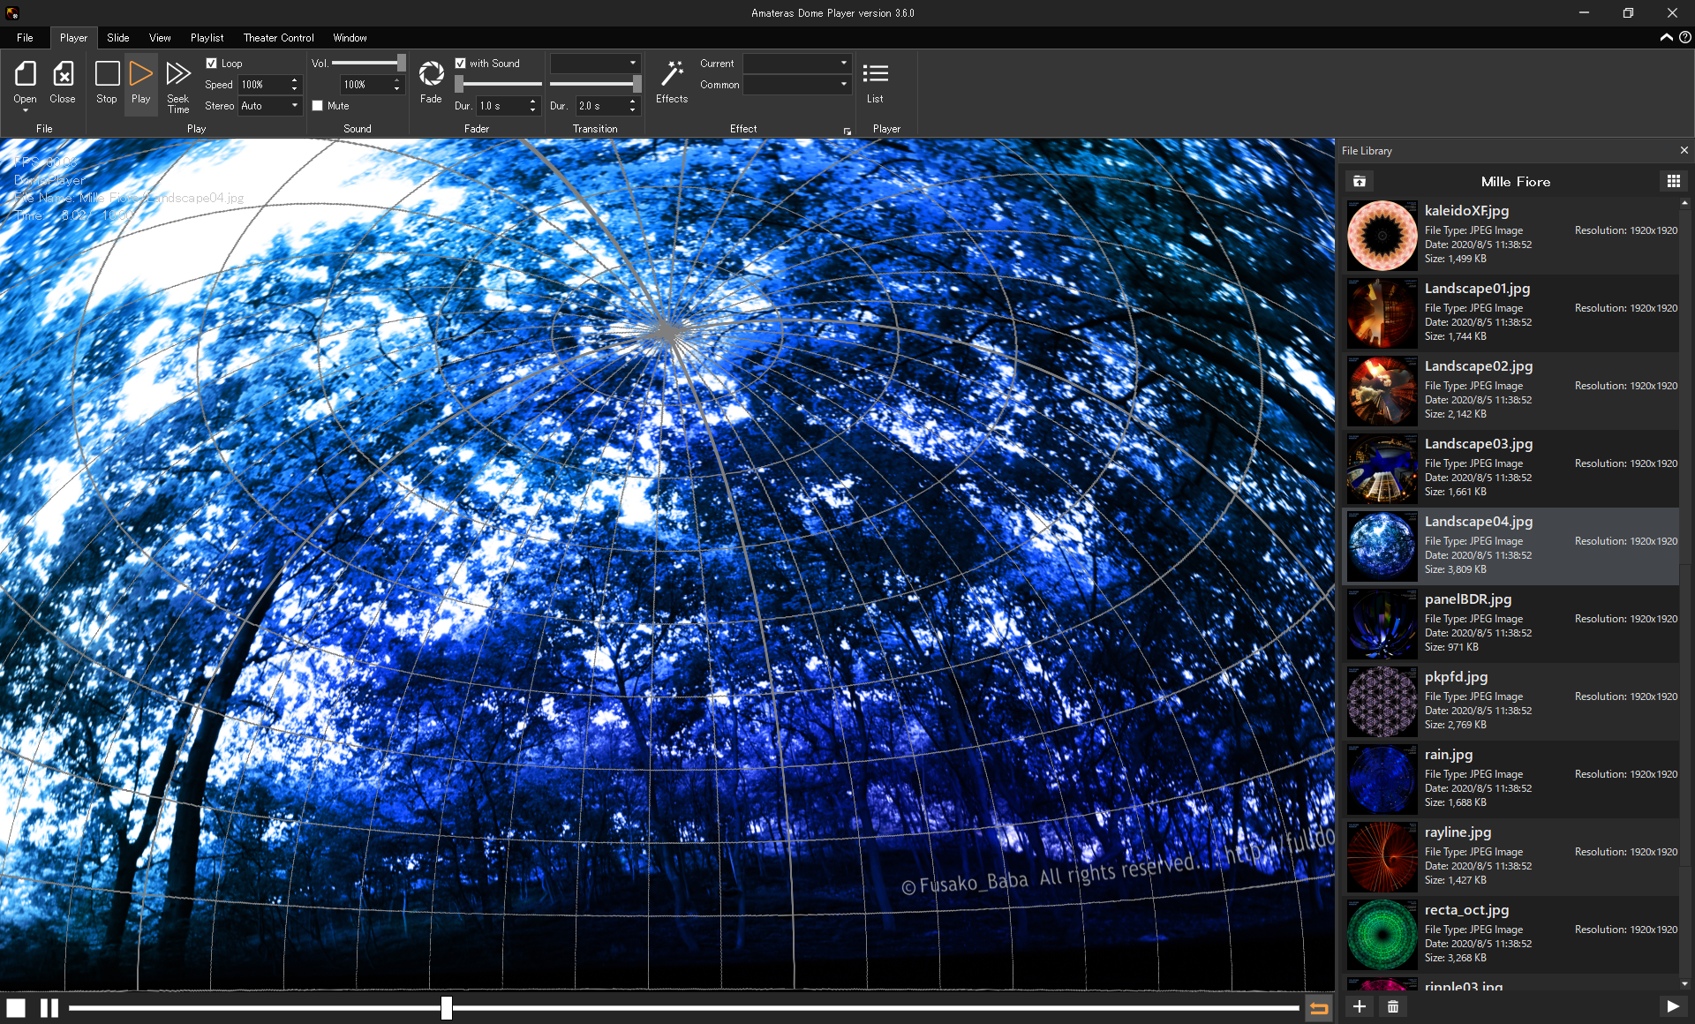The image size is (1695, 1024).
Task: Click the bottom stop square button
Action: pyautogui.click(x=16, y=1007)
